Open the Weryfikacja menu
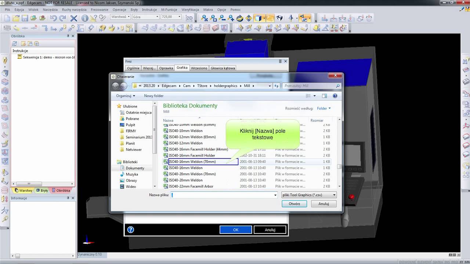 click(x=190, y=10)
